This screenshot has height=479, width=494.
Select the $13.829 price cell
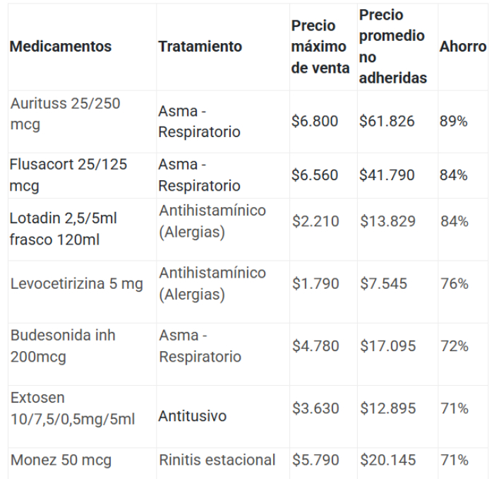point(388,221)
